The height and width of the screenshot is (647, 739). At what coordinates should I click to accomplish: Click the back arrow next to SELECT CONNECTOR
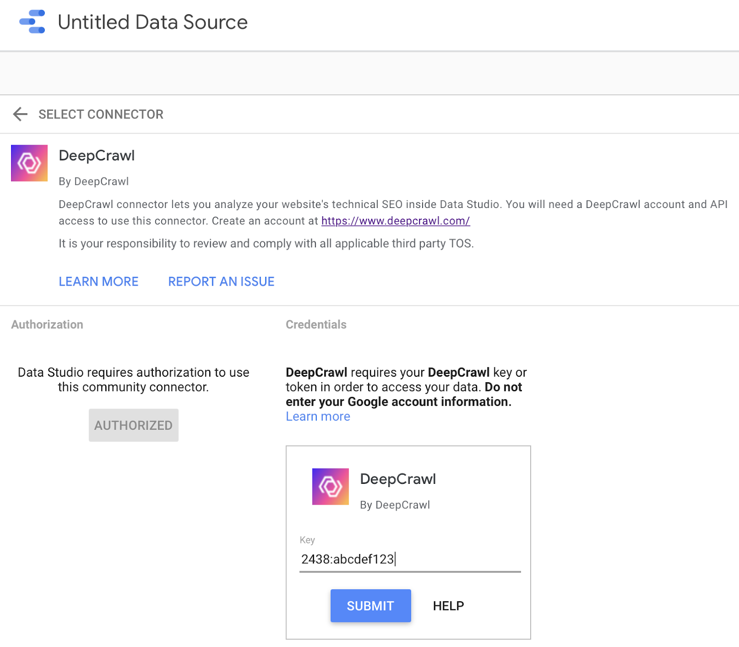[x=20, y=114]
